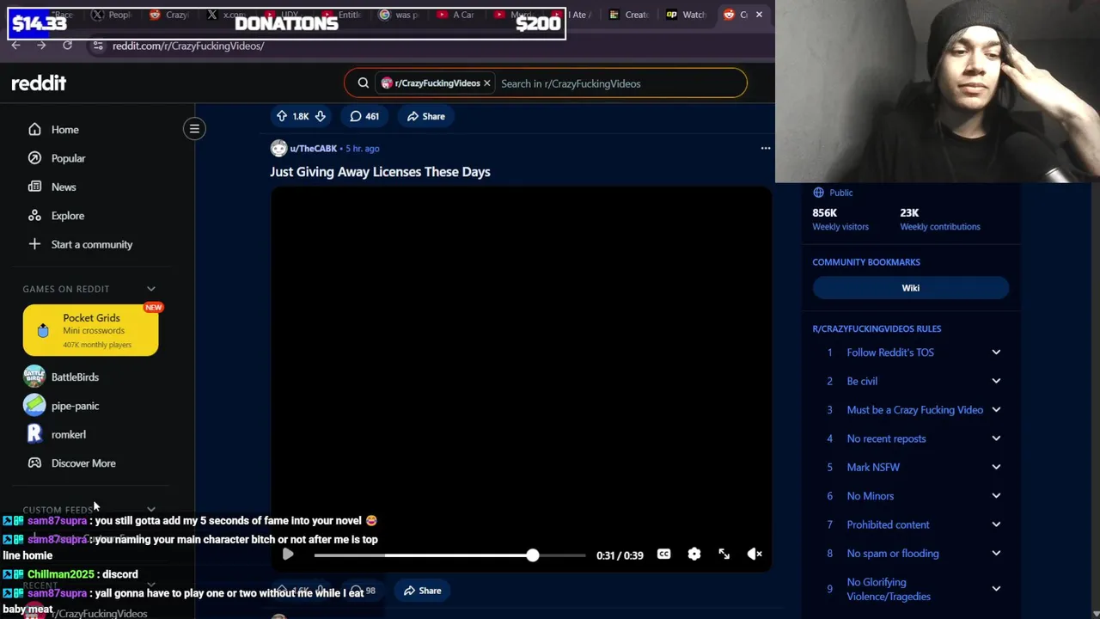Open u/TheCABK profile avatar
Image resolution: width=1100 pixels, height=619 pixels.
pos(278,148)
